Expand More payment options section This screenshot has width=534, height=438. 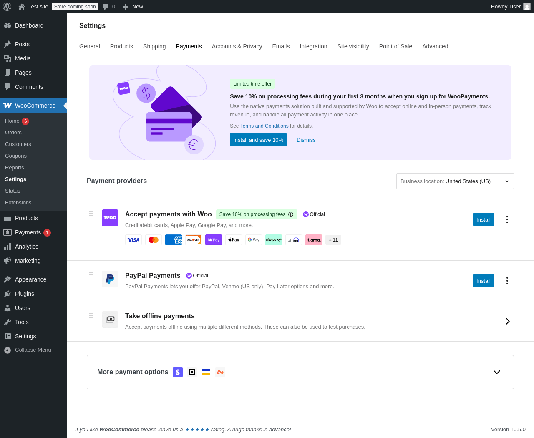click(497, 372)
